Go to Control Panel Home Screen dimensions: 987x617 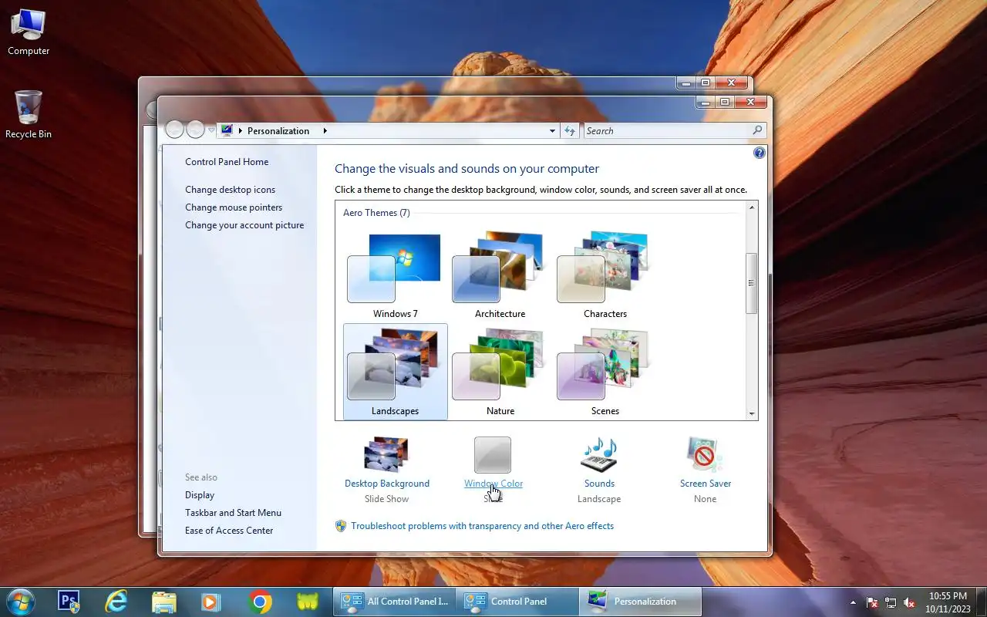pos(227,162)
